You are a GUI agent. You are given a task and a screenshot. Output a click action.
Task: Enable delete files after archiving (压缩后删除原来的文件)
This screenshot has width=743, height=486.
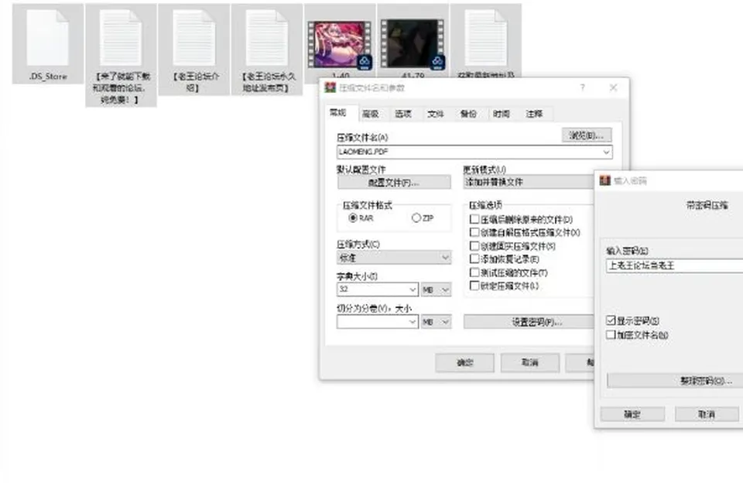click(474, 219)
